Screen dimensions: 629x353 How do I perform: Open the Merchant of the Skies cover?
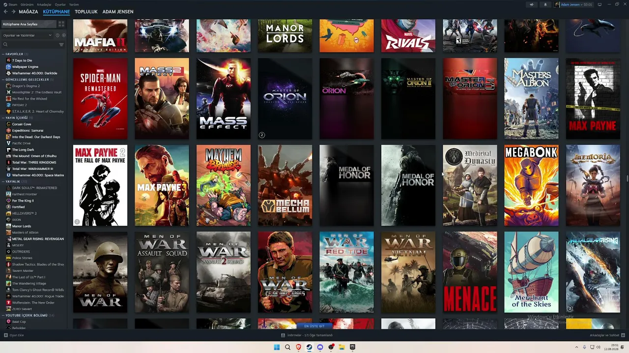[531, 272]
